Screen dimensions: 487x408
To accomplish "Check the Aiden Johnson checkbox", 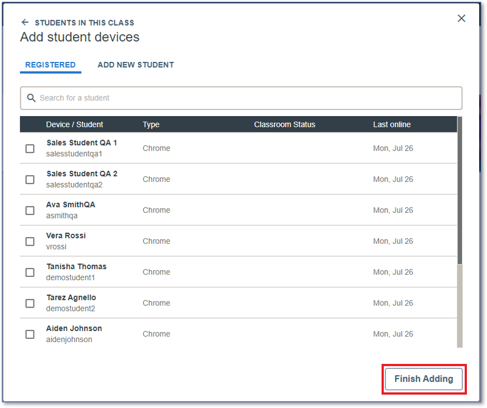I will [30, 334].
